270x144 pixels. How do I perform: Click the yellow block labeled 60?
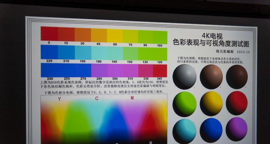[x=115, y=36]
